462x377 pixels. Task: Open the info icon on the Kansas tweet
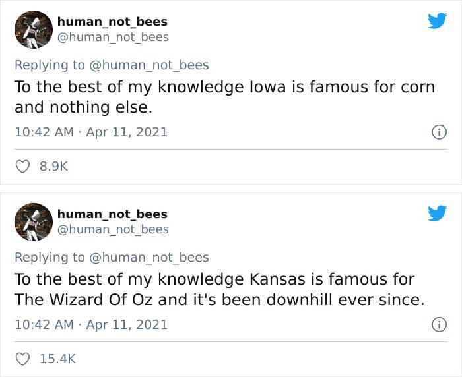(x=437, y=325)
